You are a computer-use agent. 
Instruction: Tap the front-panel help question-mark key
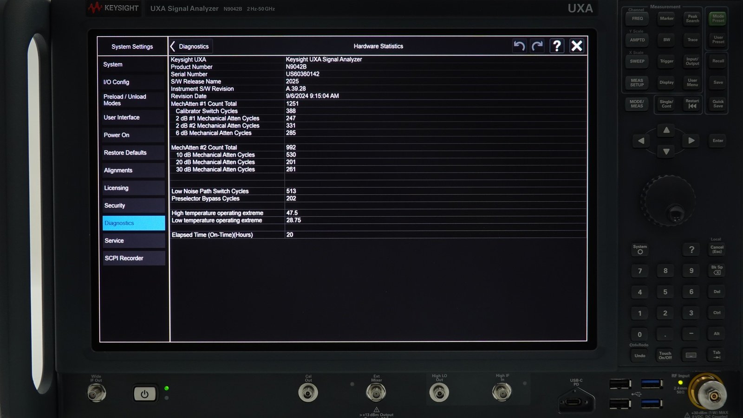691,250
